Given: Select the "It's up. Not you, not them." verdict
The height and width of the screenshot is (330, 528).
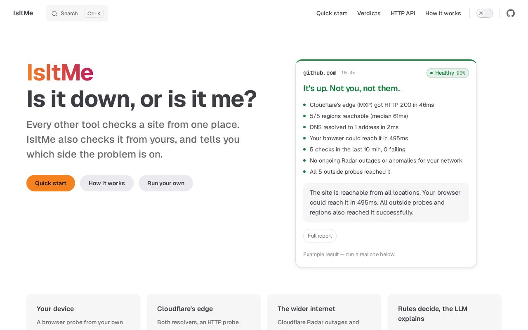Looking at the screenshot, I should point(351,88).
